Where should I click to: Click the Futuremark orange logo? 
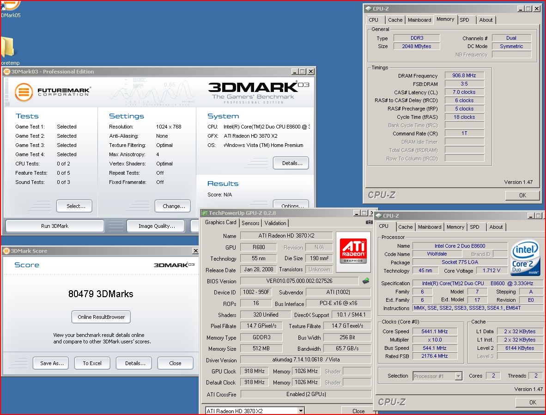click(x=24, y=92)
